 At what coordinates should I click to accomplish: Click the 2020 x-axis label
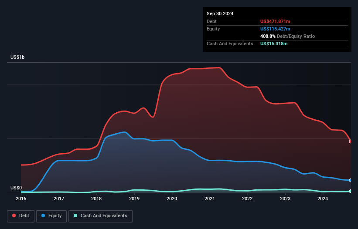[x=172, y=199]
